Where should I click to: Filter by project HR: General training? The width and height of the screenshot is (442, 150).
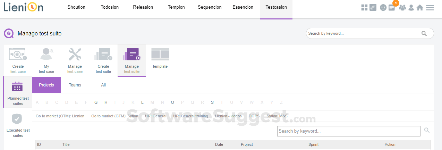point(190,116)
